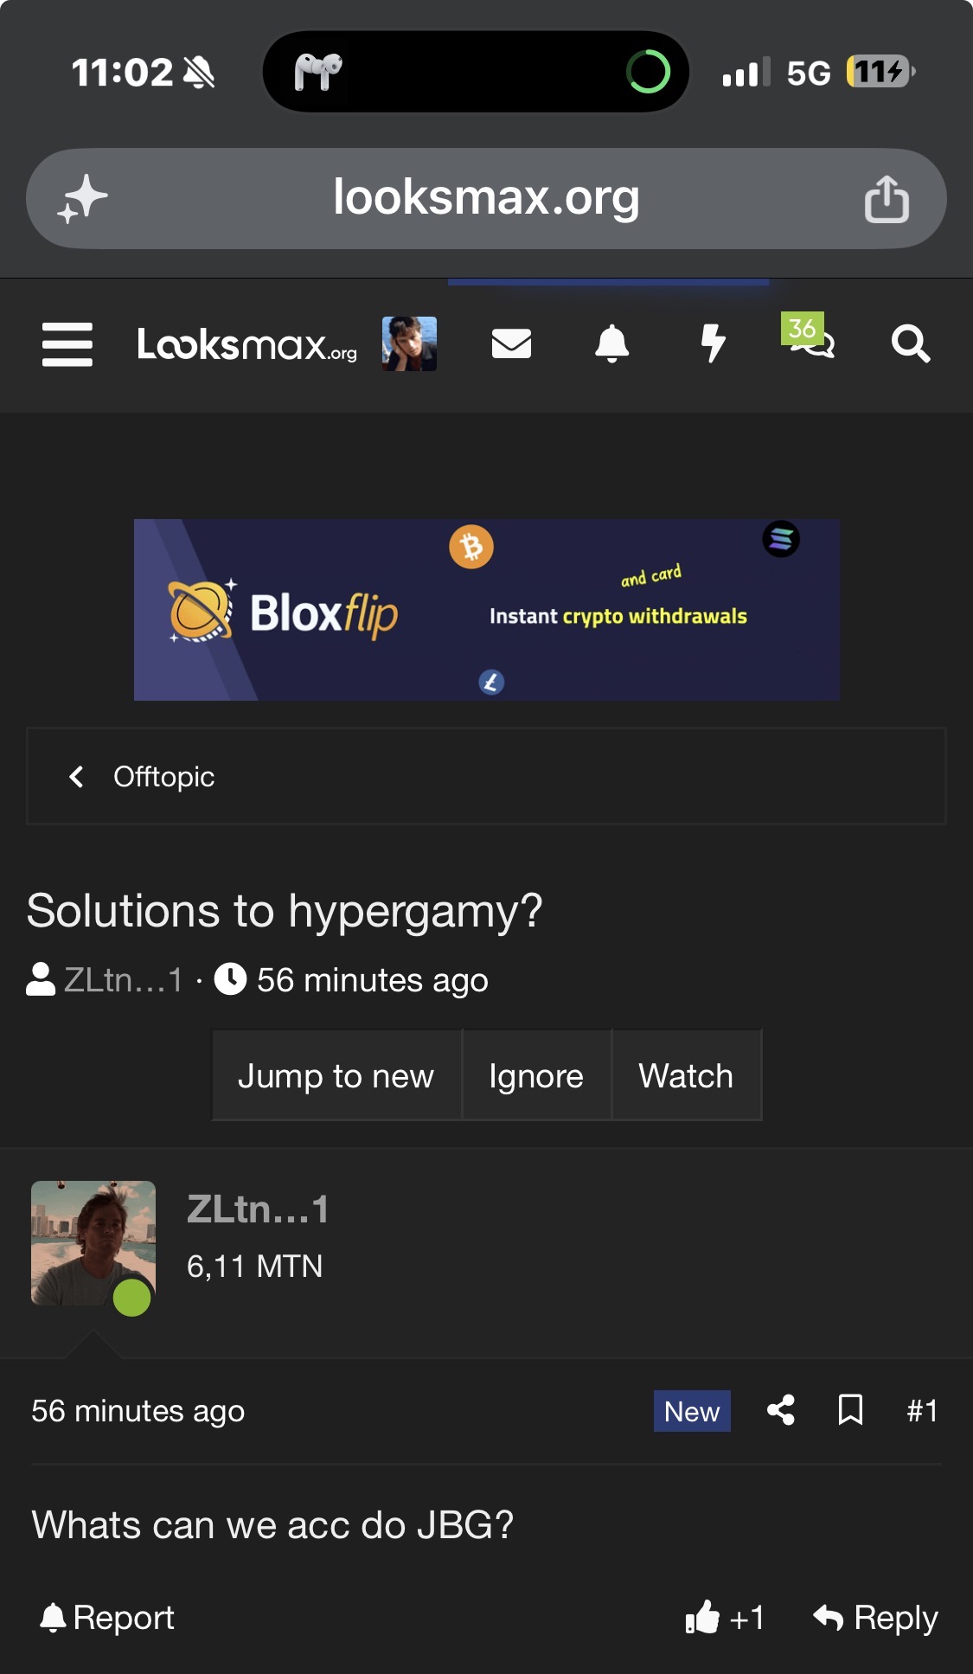Tap the share icon in the post header
973x1674 pixels.
click(x=781, y=1410)
